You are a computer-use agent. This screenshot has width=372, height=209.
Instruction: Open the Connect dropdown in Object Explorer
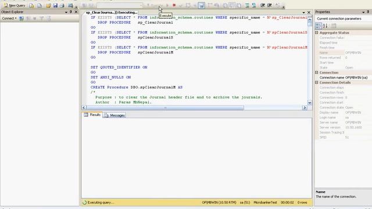(9, 18)
